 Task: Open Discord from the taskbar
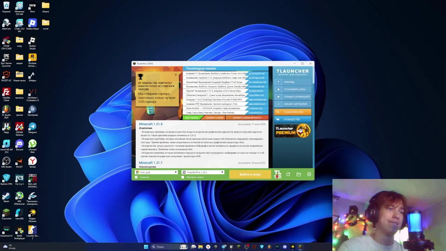click(x=285, y=247)
